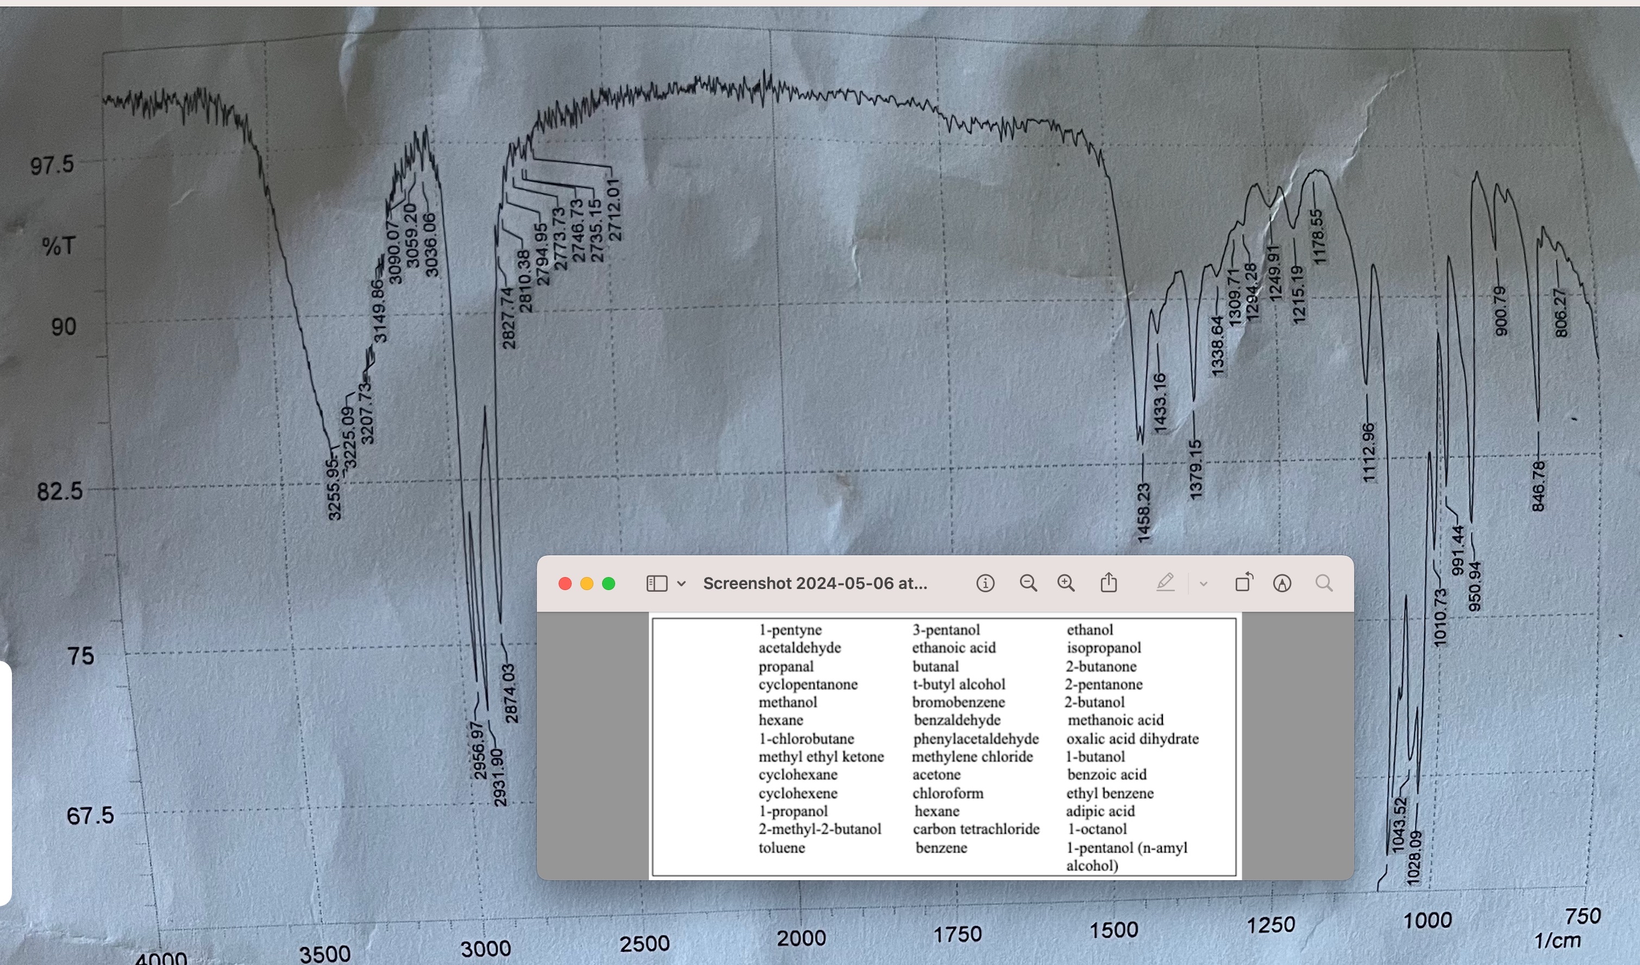Expand the highlight options dropdown arrow
Screen dimensions: 1640x965
tap(1203, 584)
